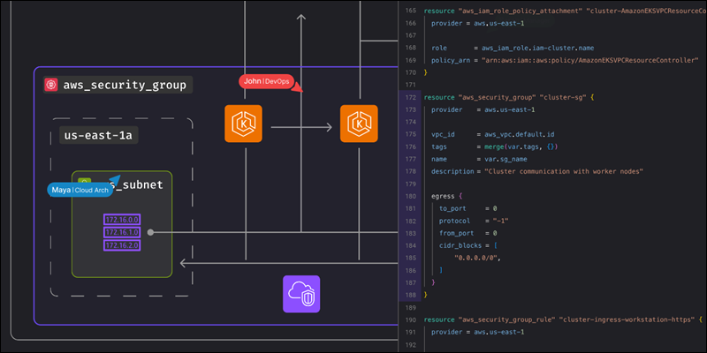707x353 pixels.
Task: Select the 172.16.2.0 address block
Action: point(122,245)
